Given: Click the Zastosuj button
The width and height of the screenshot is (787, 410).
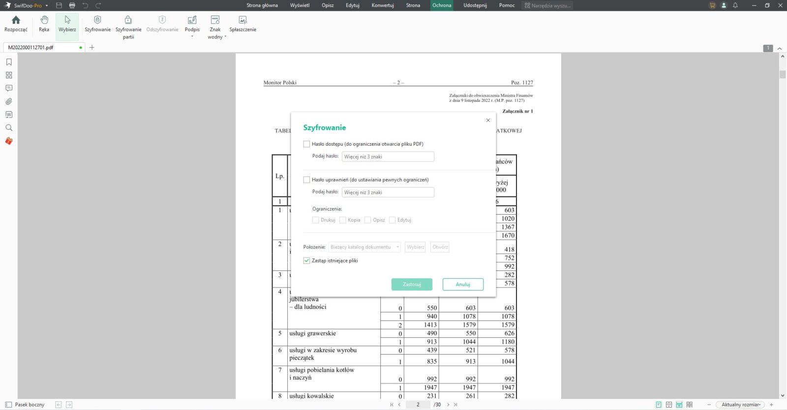Looking at the screenshot, I should coord(412,284).
